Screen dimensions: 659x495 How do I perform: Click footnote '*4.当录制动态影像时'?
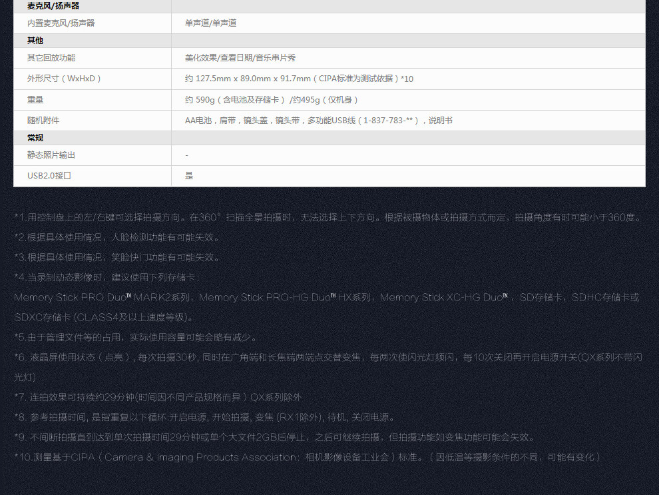click(108, 278)
